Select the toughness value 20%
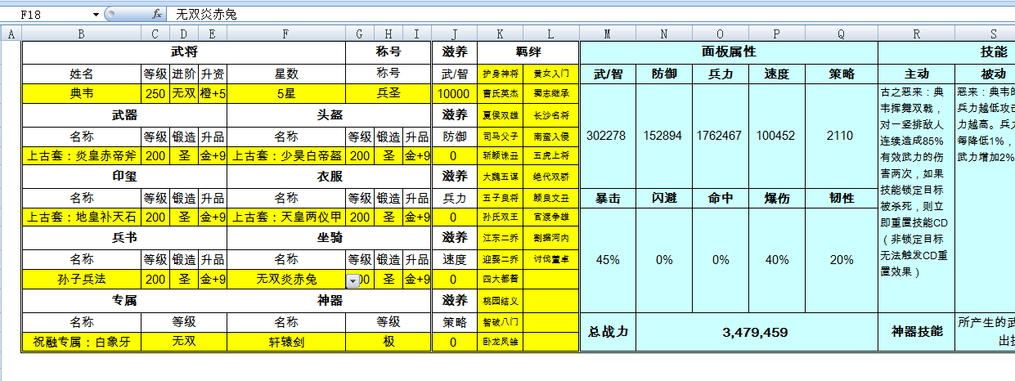The height and width of the screenshot is (381, 1015). click(x=842, y=260)
